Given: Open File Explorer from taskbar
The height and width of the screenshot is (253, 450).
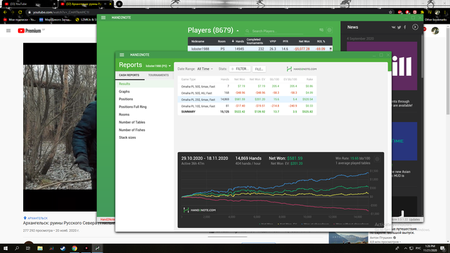Looking at the screenshot, I should click(40, 249).
